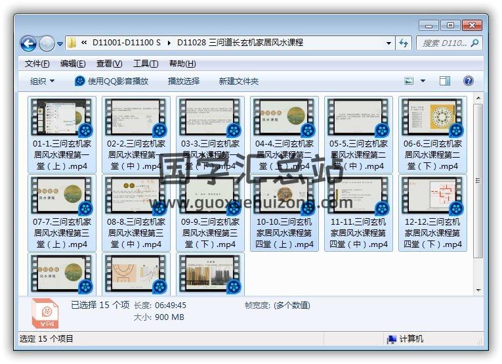Click 使用QQ影音播放 button
This screenshot has height=364, width=502.
pyautogui.click(x=112, y=81)
